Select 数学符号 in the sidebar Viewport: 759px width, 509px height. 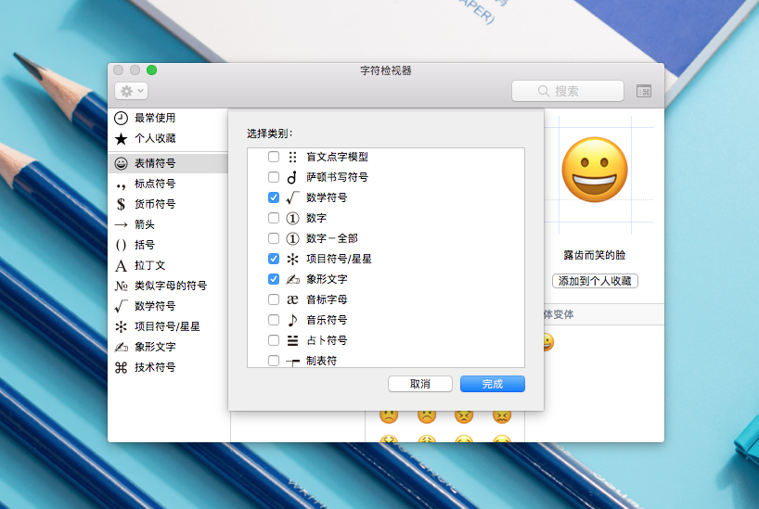pyautogui.click(x=170, y=306)
